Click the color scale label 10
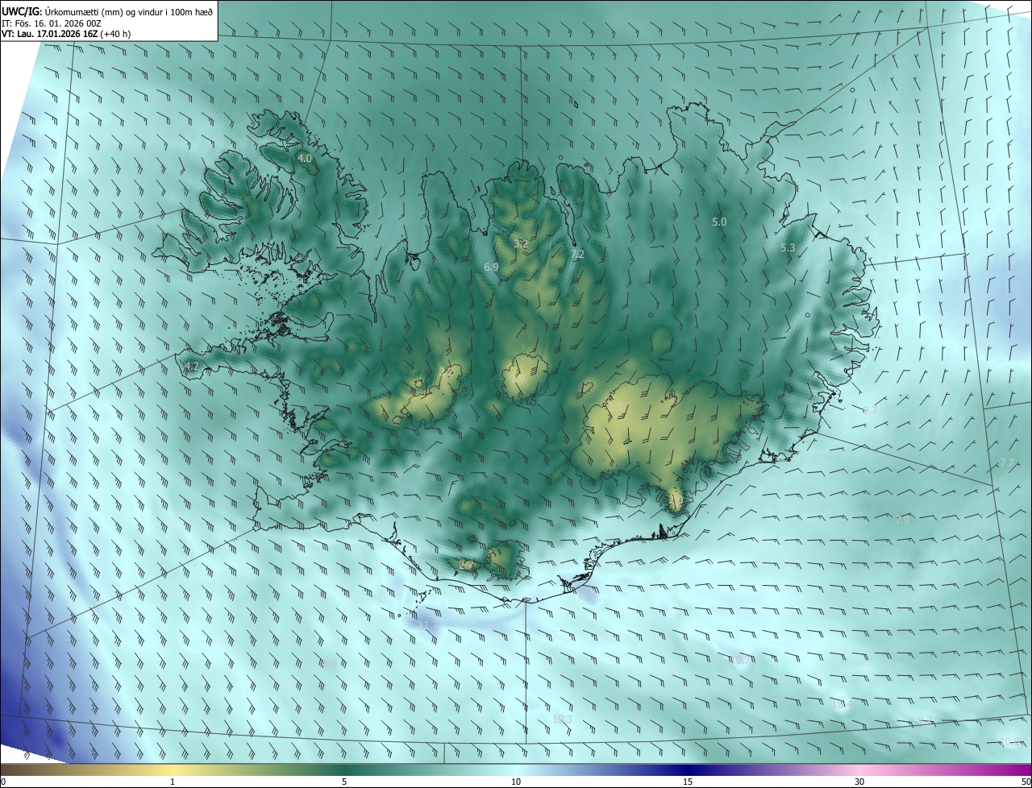 click(x=516, y=782)
